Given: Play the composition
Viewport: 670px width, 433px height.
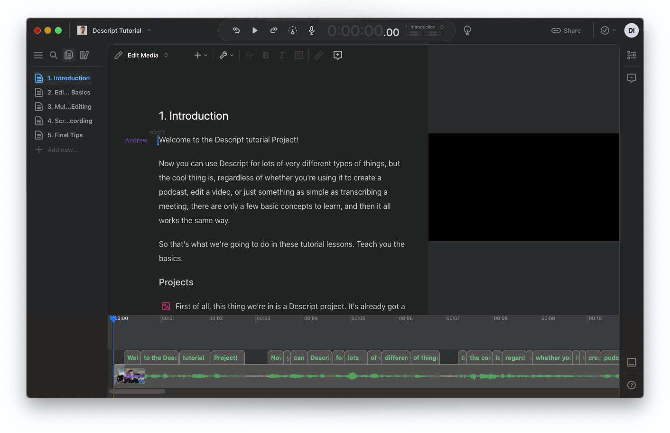Looking at the screenshot, I should click(x=255, y=30).
